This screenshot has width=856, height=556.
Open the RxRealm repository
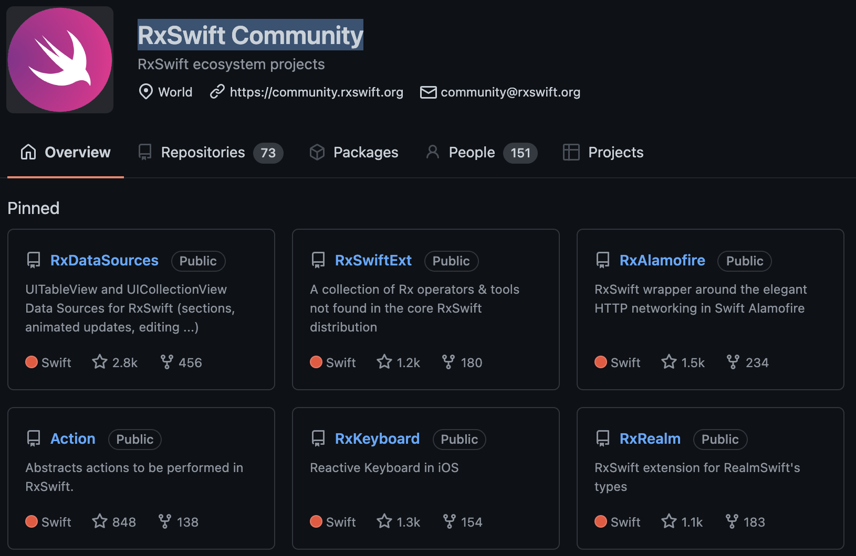(x=650, y=439)
